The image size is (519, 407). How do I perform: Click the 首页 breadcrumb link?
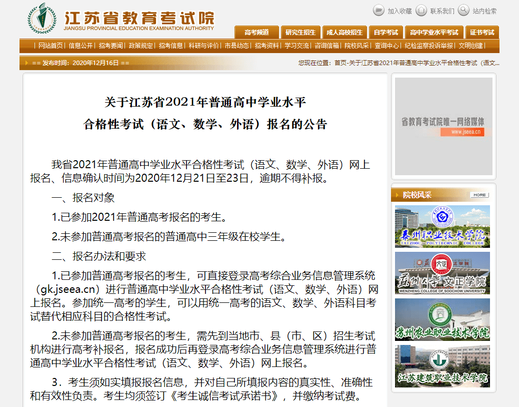click(x=340, y=63)
